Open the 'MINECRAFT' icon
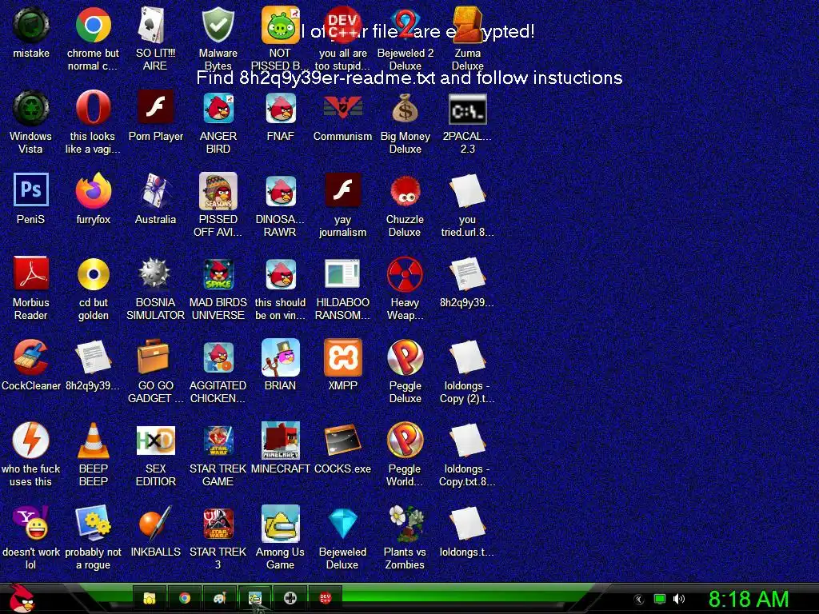Screen dimensions: 819x614 (x=281, y=441)
